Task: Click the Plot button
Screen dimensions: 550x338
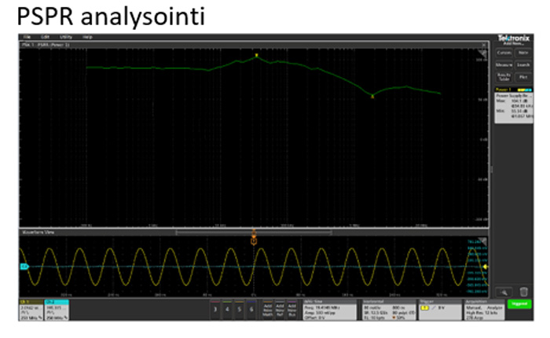Action: coord(522,76)
